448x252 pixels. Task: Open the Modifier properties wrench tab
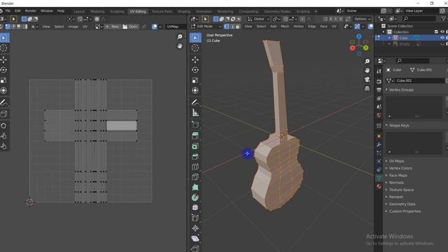(x=379, y=145)
